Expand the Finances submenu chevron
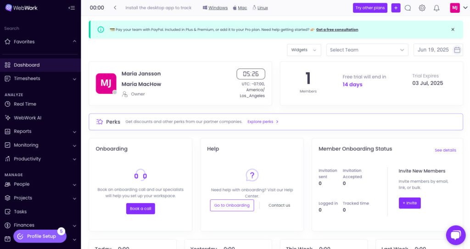 [x=74, y=226]
